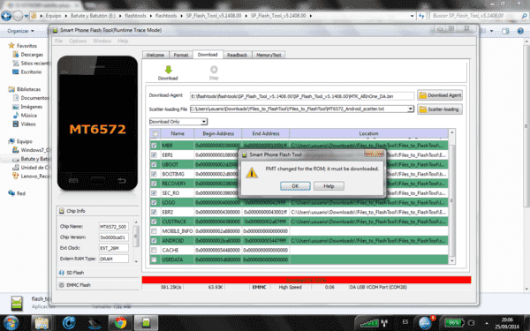Uncheck the LOGO partition checkbox

click(x=154, y=202)
